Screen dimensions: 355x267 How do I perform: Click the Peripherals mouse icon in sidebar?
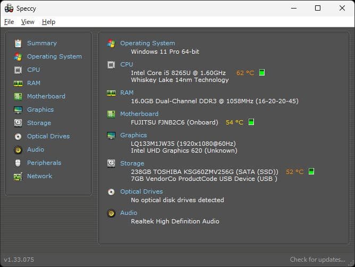18,163
